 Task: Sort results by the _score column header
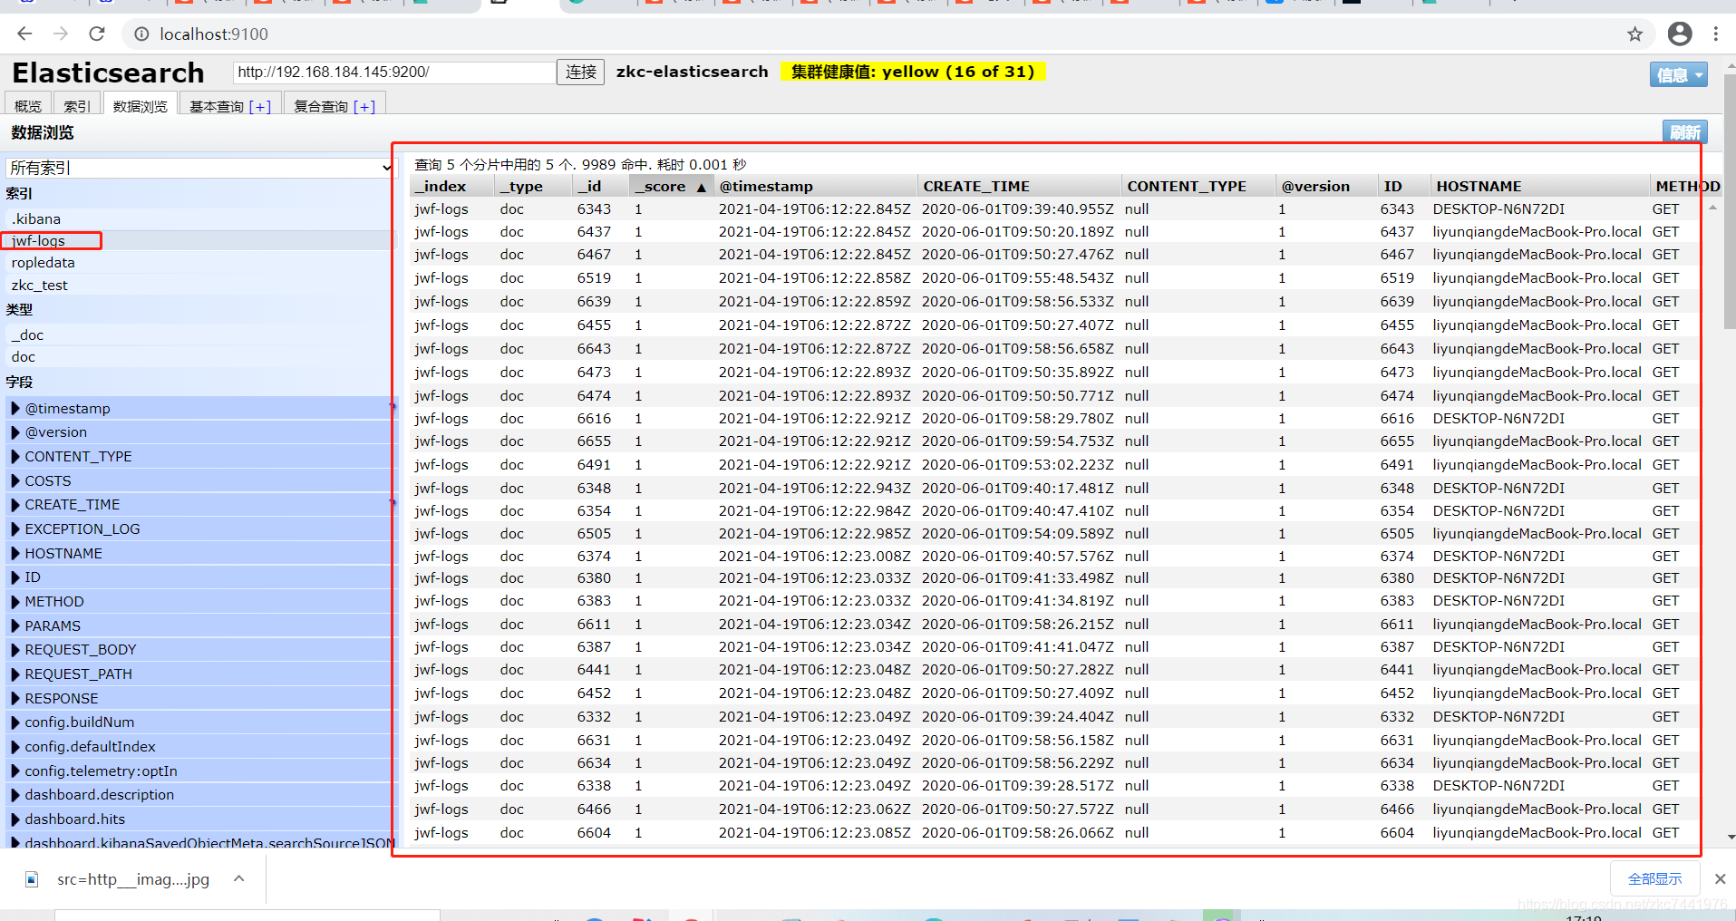(x=670, y=186)
